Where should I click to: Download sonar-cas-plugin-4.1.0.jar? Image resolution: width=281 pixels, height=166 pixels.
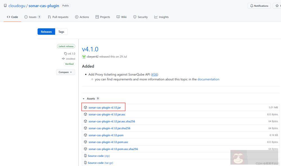click(x=105, y=108)
